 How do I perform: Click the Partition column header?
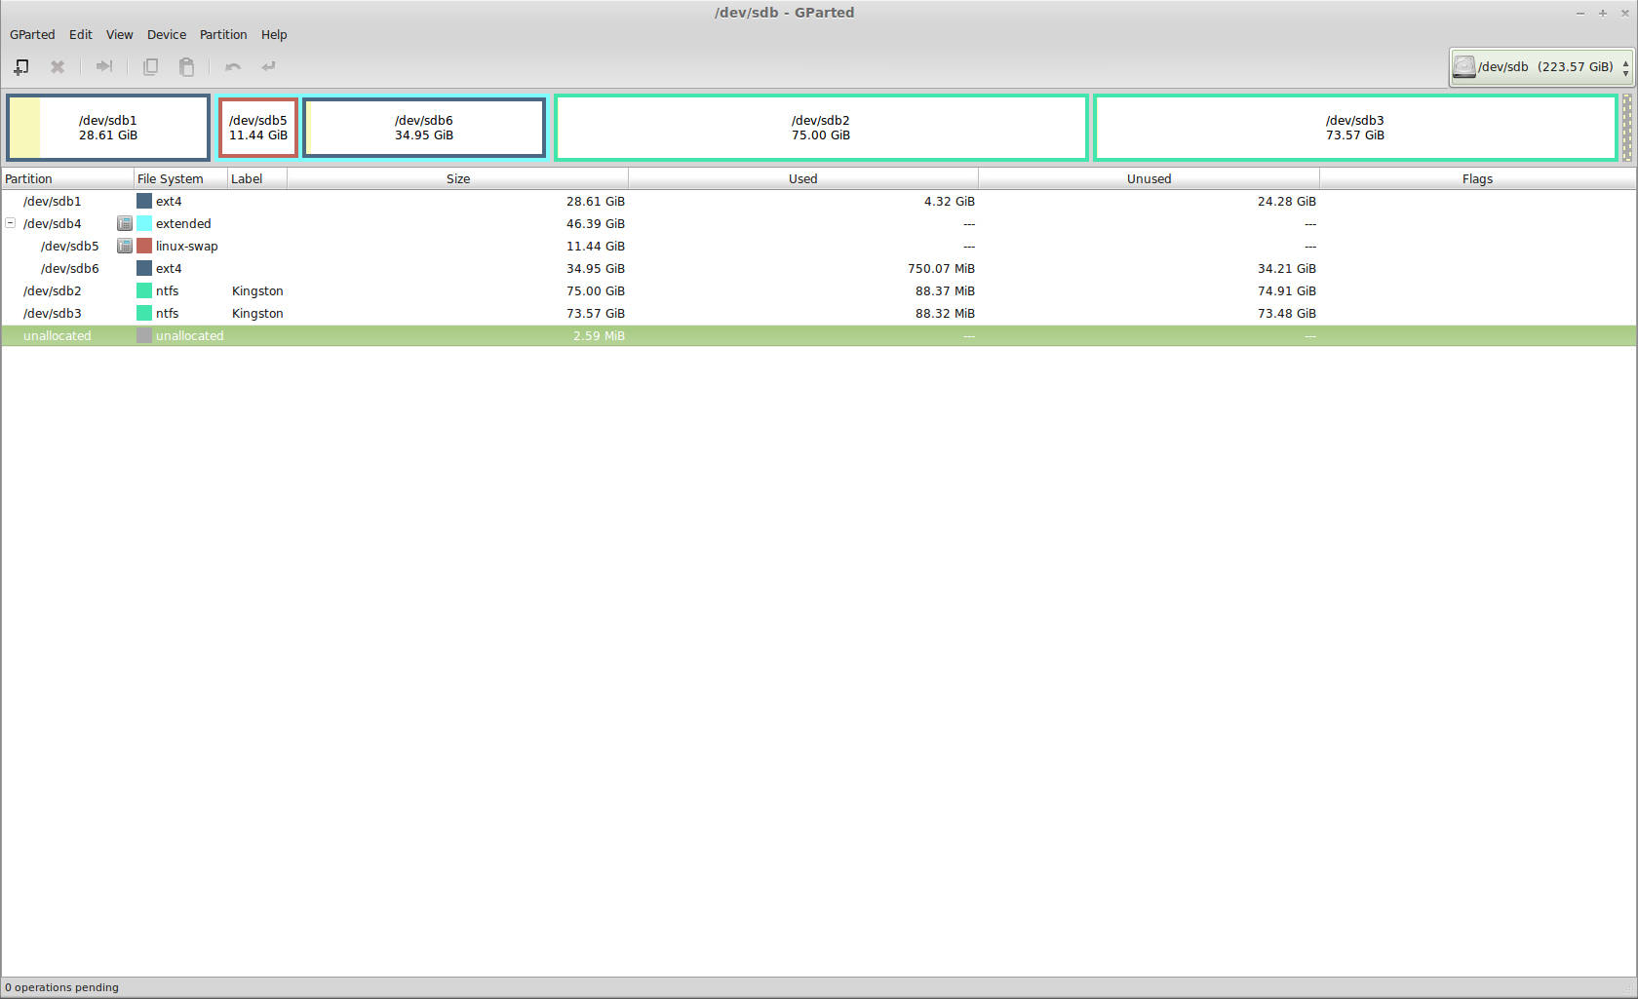(x=67, y=178)
